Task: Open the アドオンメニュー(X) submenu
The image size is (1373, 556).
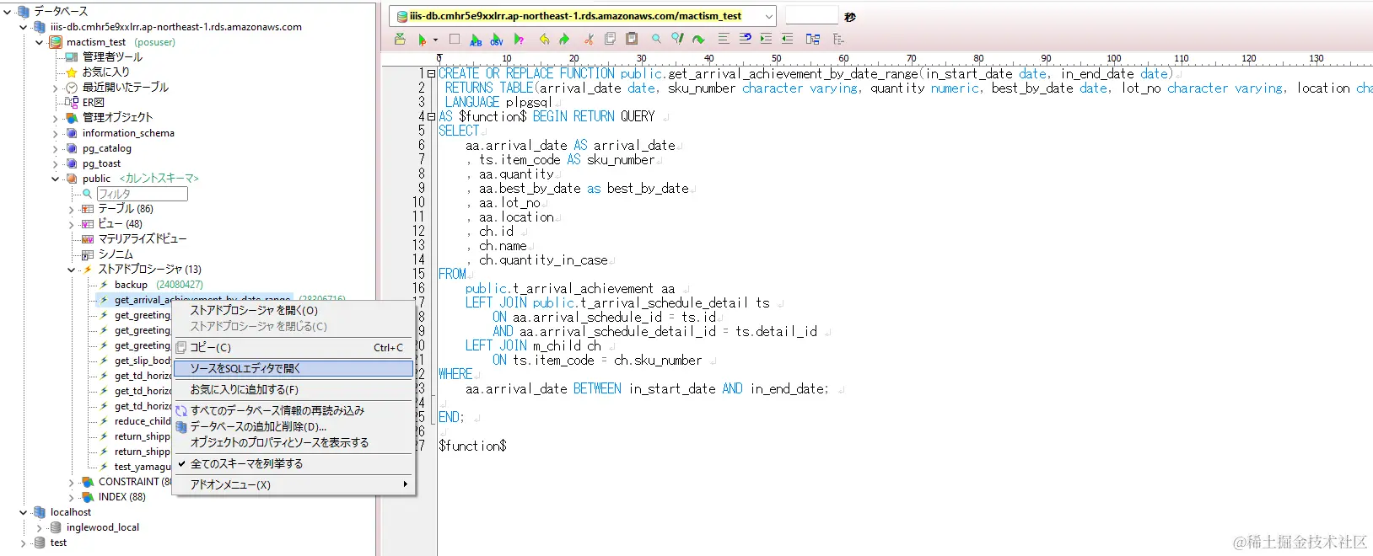Action: click(x=293, y=484)
